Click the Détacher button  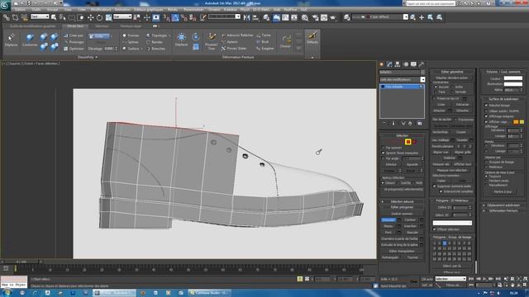pos(462,111)
